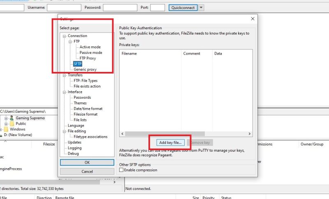329x199 pixels.
Task: Open the Filetype associations page
Action: 90,137
